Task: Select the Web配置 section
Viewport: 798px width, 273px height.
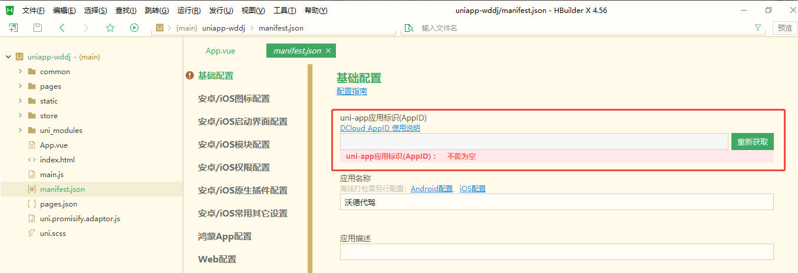Action: (x=217, y=259)
